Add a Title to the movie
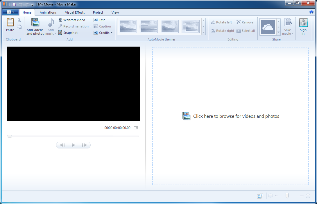This screenshot has height=204, width=317. 99,20
